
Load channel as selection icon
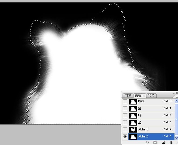pos(148,142)
